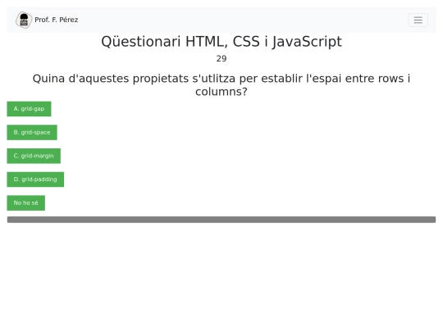The height and width of the screenshot is (332, 443).
Task: Select answer C. grid-margin
Action: pos(34,156)
